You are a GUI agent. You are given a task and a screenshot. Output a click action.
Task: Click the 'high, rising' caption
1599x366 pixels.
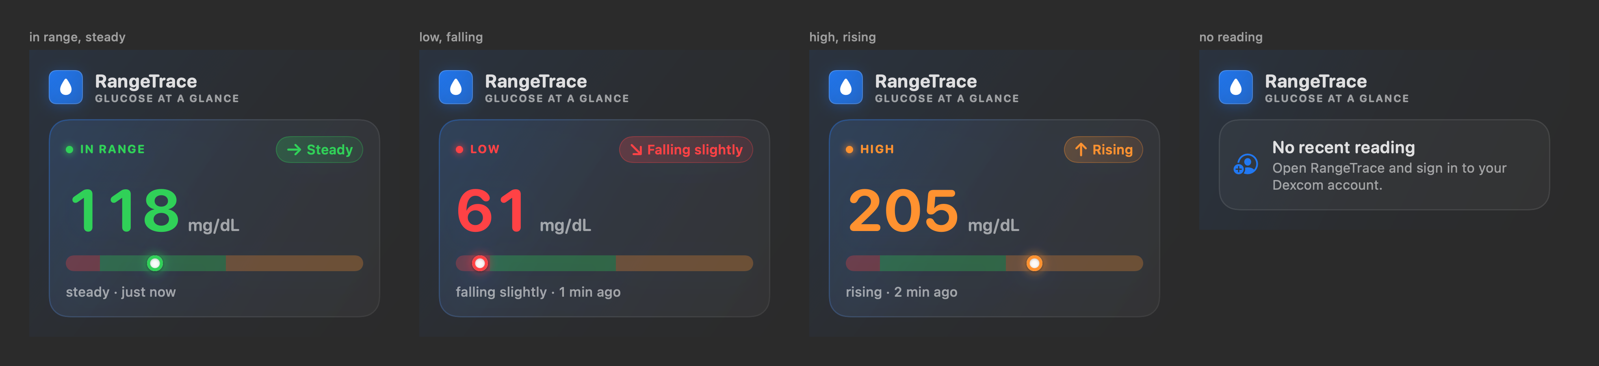[x=842, y=37]
